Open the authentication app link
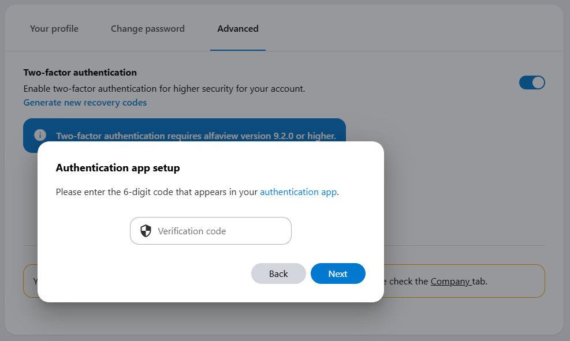570x341 pixels. (x=298, y=192)
